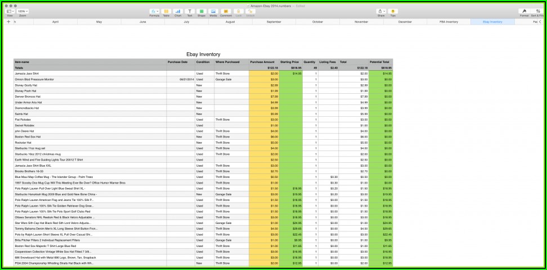
Task: Add a Text box using toolbar
Action: click(x=190, y=11)
